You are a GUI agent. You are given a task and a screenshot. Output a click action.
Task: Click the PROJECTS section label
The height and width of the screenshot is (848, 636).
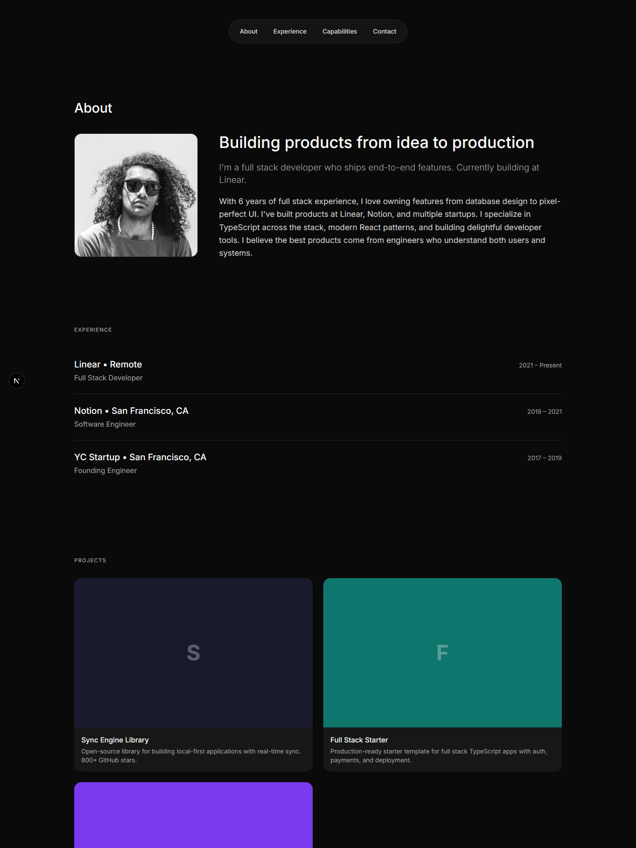click(90, 560)
